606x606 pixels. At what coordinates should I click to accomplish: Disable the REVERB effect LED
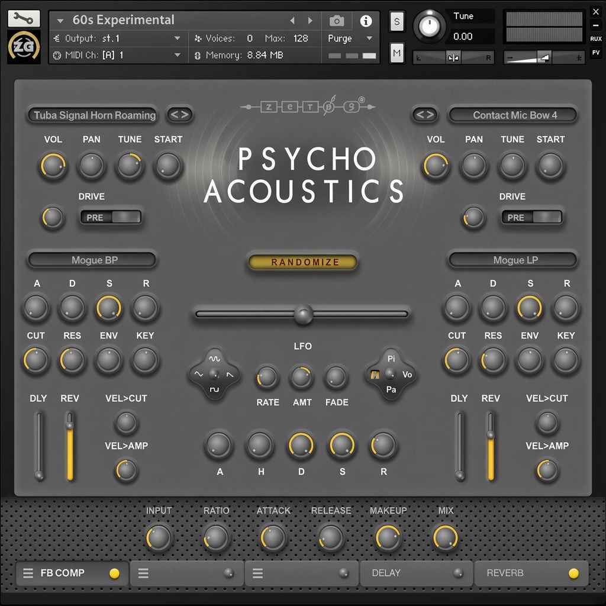pos(573,573)
